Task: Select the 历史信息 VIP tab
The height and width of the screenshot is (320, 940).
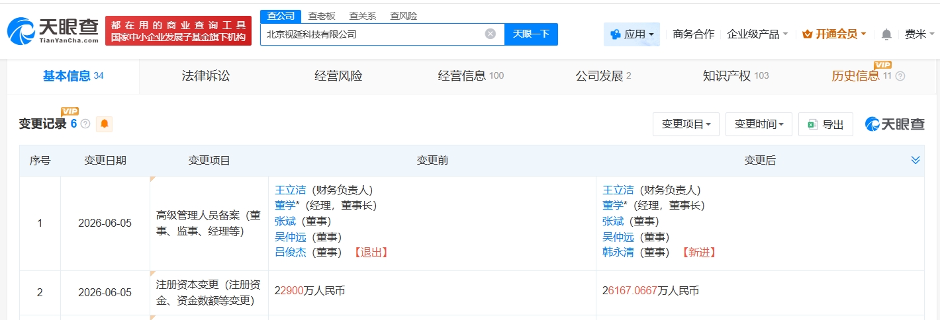Action: [861, 76]
